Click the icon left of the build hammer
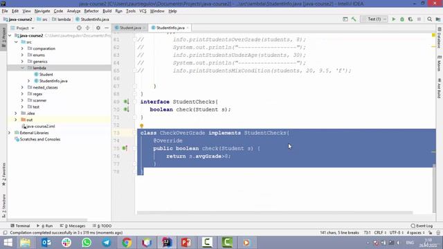This screenshot has width=443, height=249. click(x=345, y=19)
